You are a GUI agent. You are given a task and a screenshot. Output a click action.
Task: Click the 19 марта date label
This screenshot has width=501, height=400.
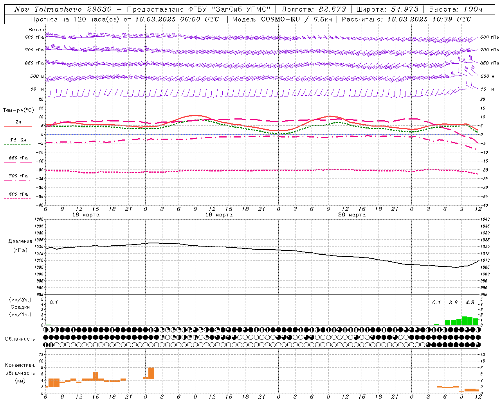(x=219, y=215)
